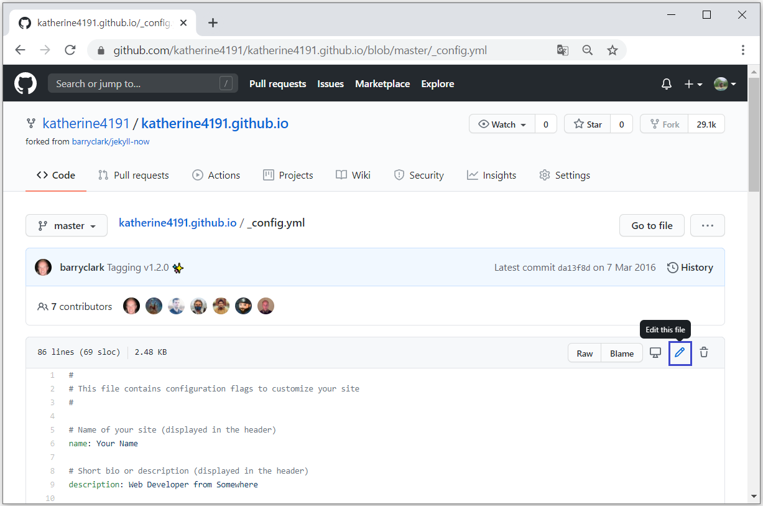The width and height of the screenshot is (763, 506).
Task: Open the Tagging v1.2.0 commit message
Action: point(138,268)
